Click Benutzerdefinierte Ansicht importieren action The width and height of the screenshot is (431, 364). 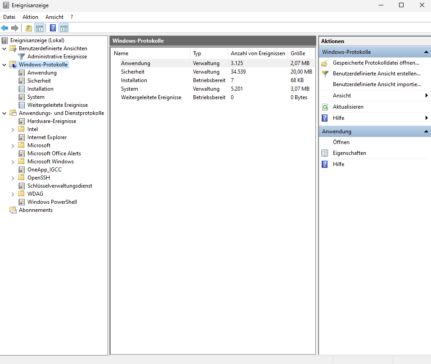[377, 84]
